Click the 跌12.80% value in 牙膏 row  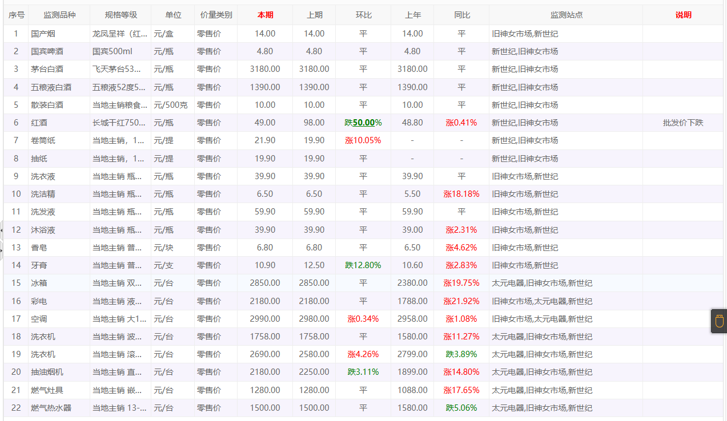(x=363, y=265)
